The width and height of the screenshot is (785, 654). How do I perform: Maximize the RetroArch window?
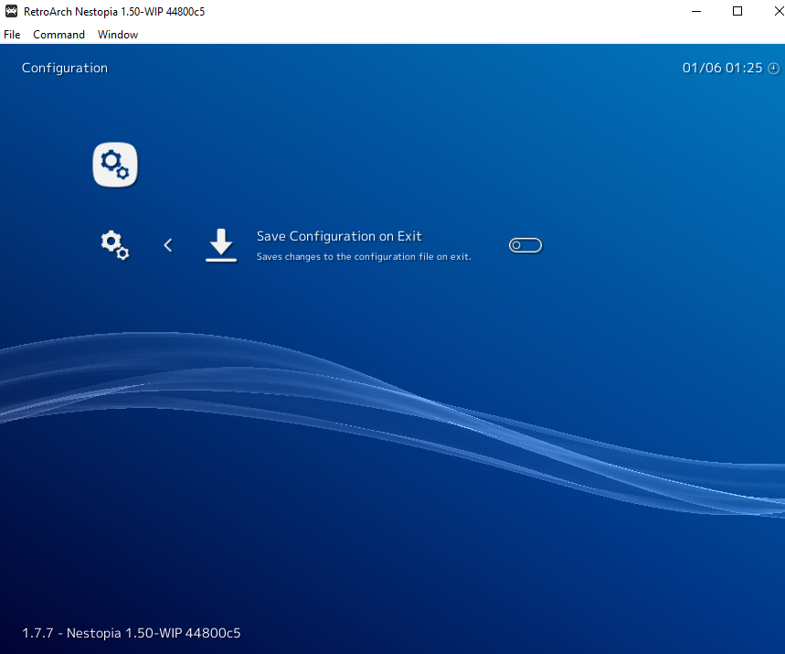point(737,11)
